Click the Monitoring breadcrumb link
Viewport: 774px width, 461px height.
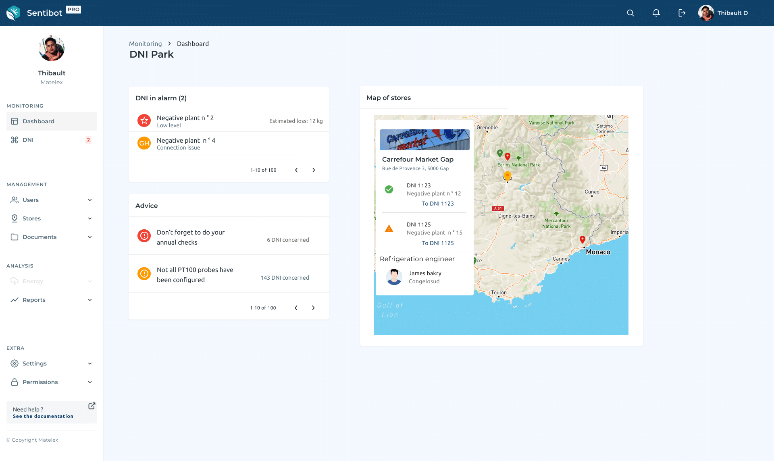pos(145,44)
